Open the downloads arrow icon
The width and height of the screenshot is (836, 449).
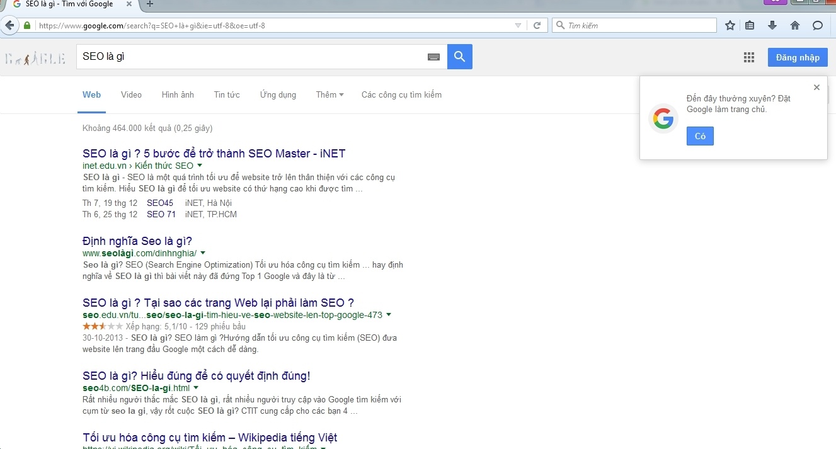(772, 26)
